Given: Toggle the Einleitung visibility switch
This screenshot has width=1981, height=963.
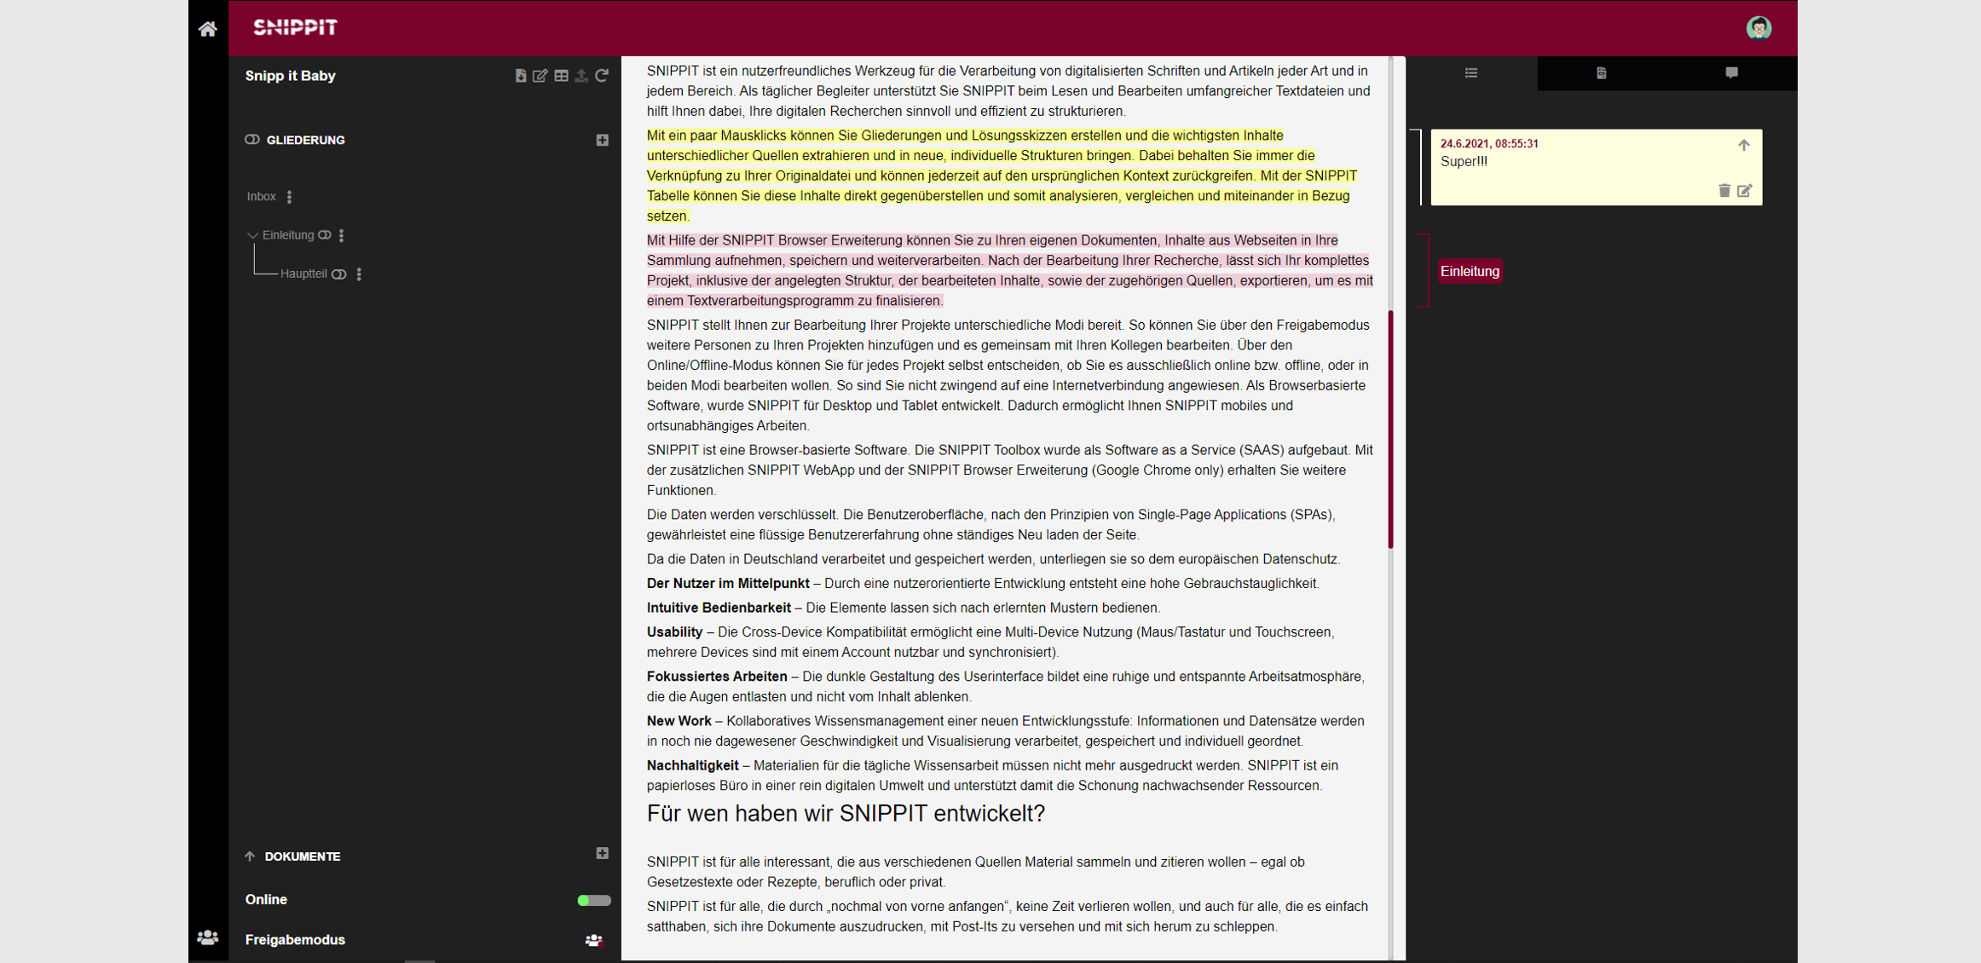Looking at the screenshot, I should pos(325,235).
